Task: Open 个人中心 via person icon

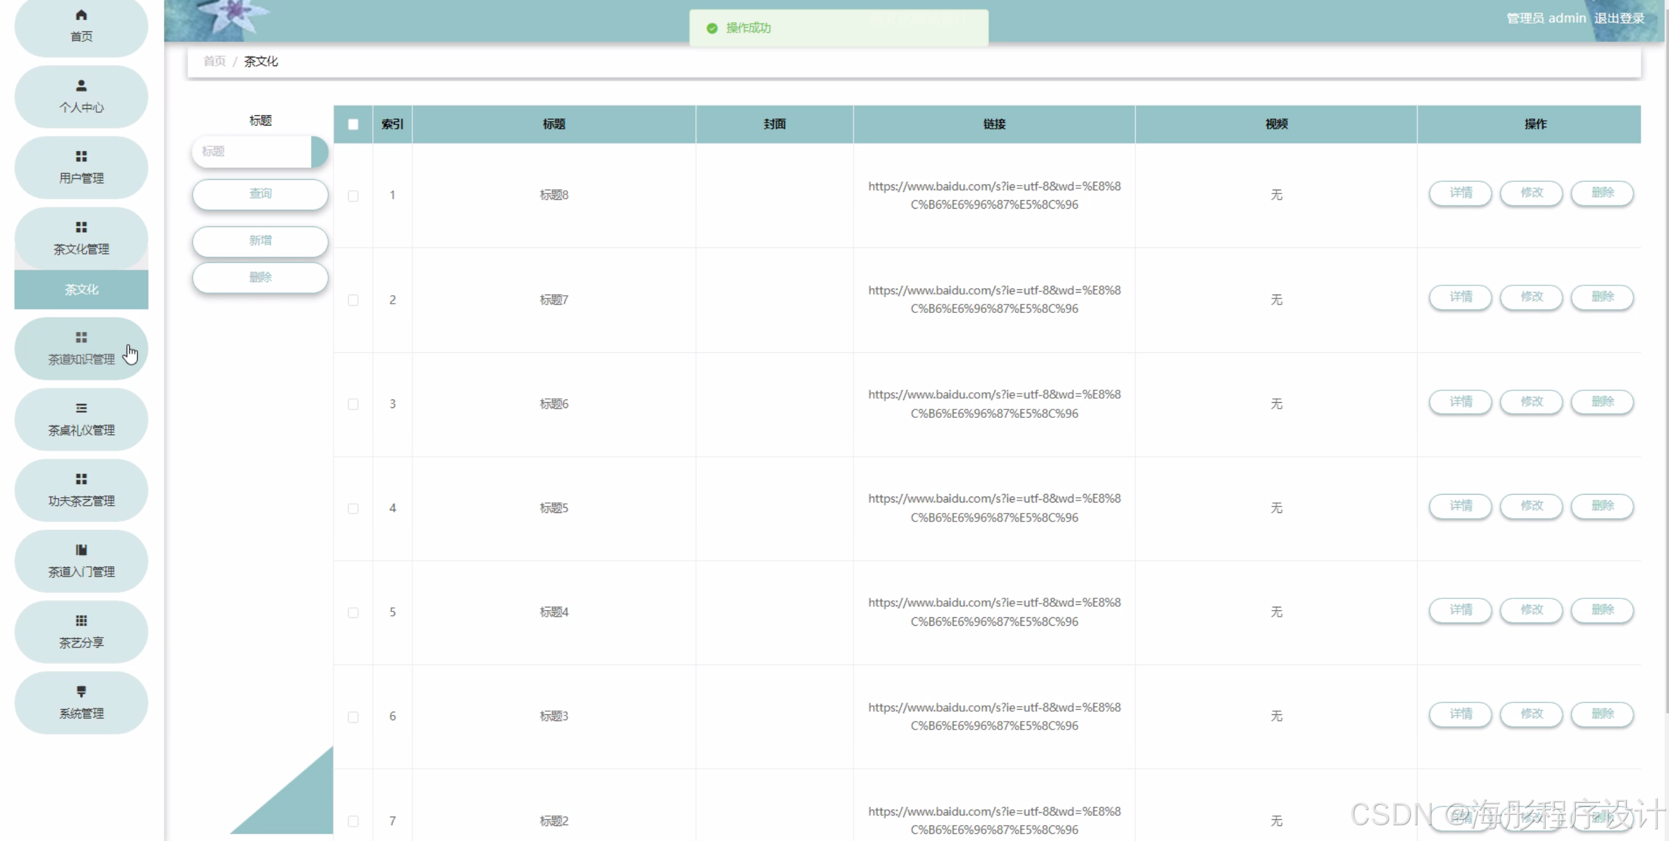Action: pos(81,86)
